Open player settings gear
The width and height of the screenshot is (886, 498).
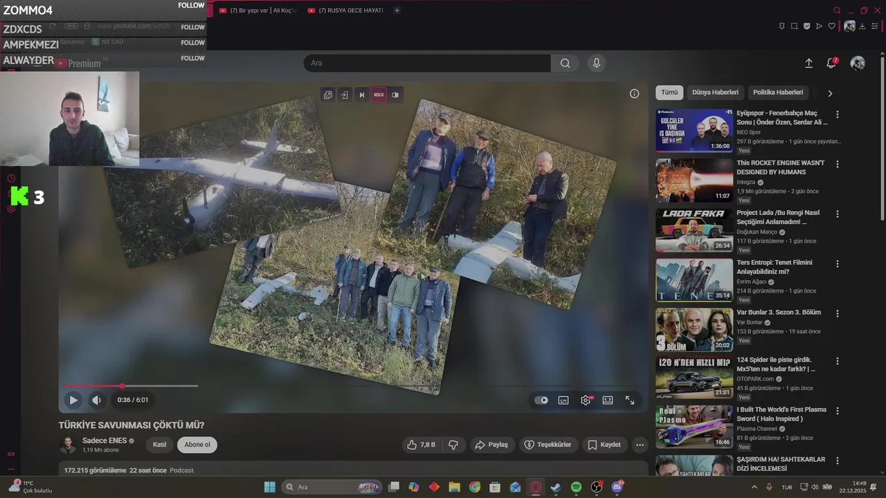586,400
